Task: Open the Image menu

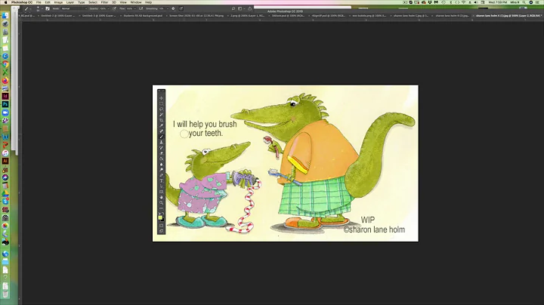Action: pos(58,2)
